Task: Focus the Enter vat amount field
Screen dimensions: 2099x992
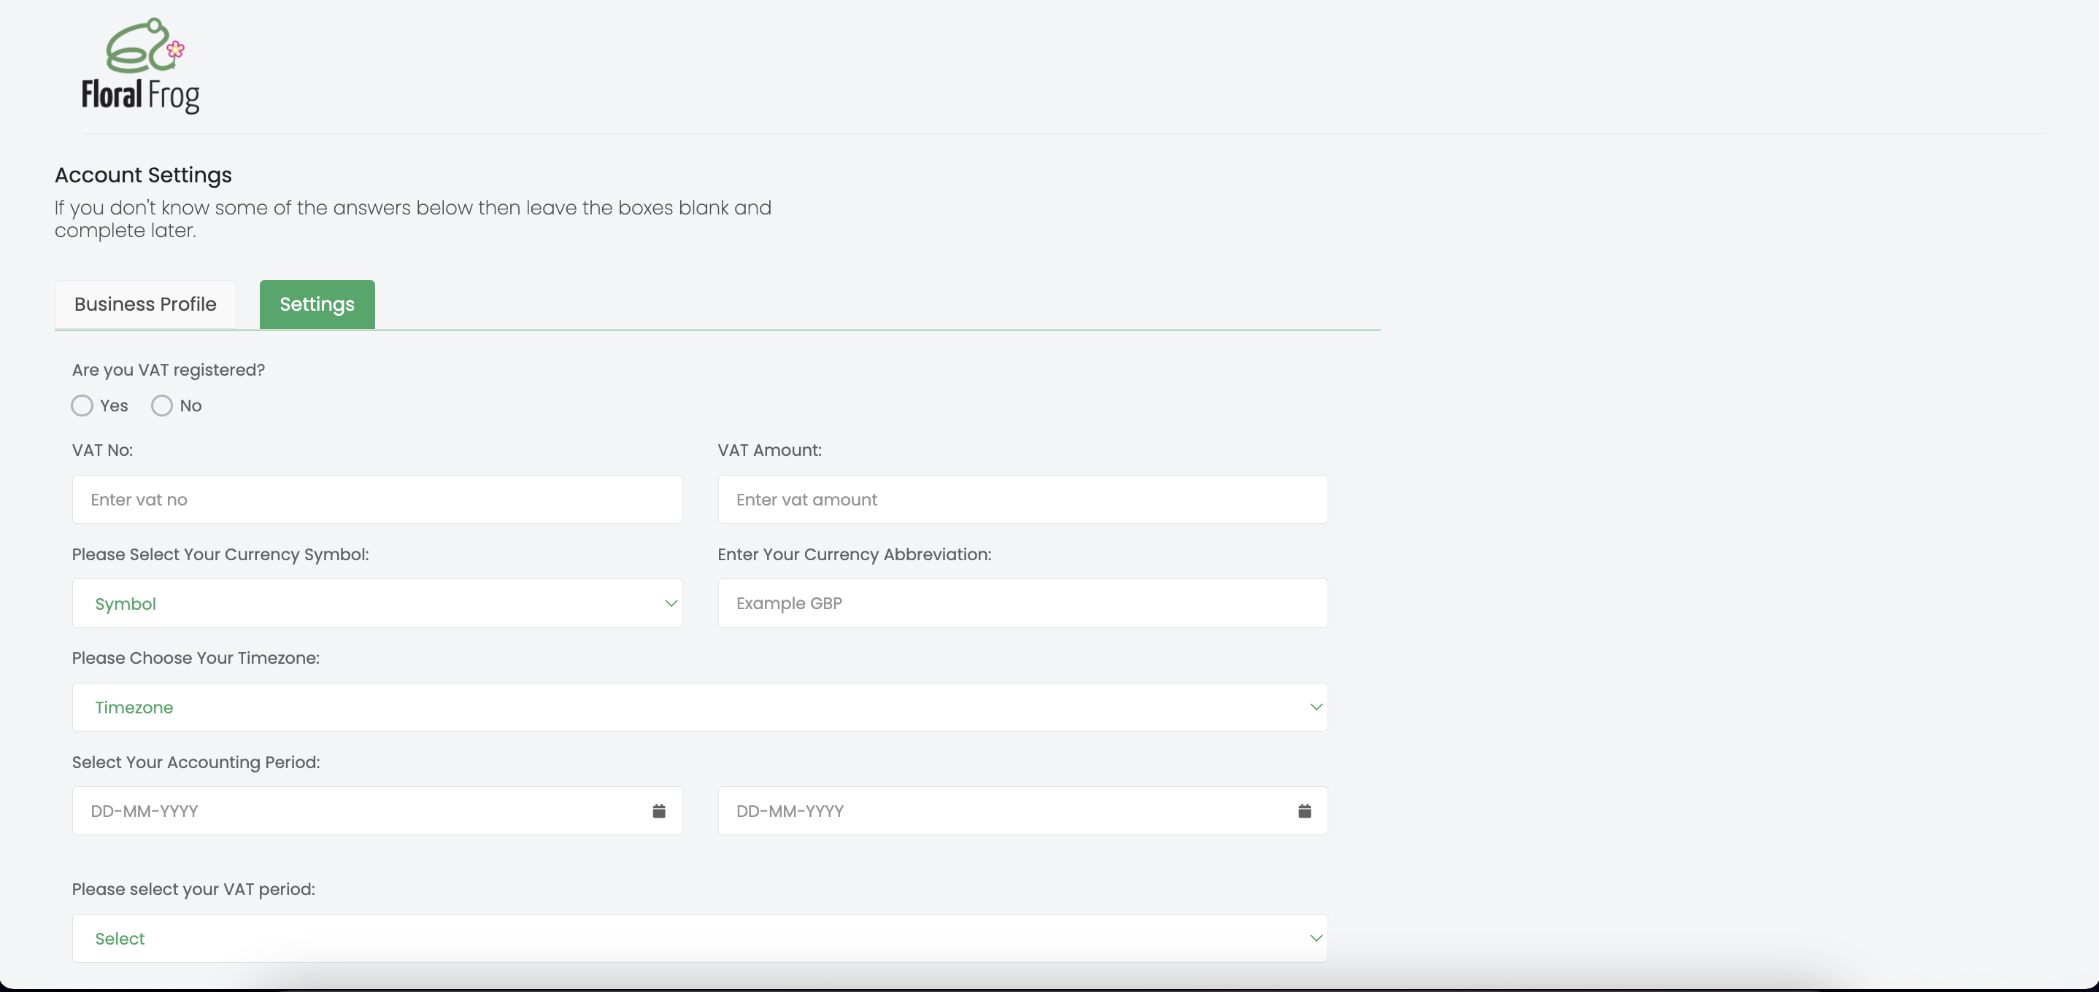Action: [x=1022, y=499]
